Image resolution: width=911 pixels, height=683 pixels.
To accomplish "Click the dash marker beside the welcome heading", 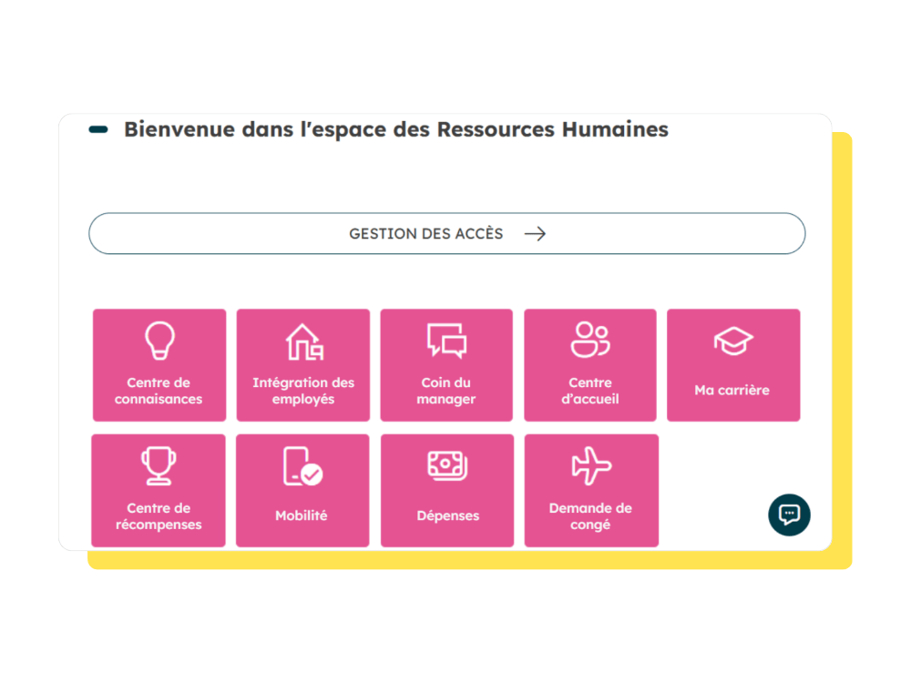I will pos(97,129).
